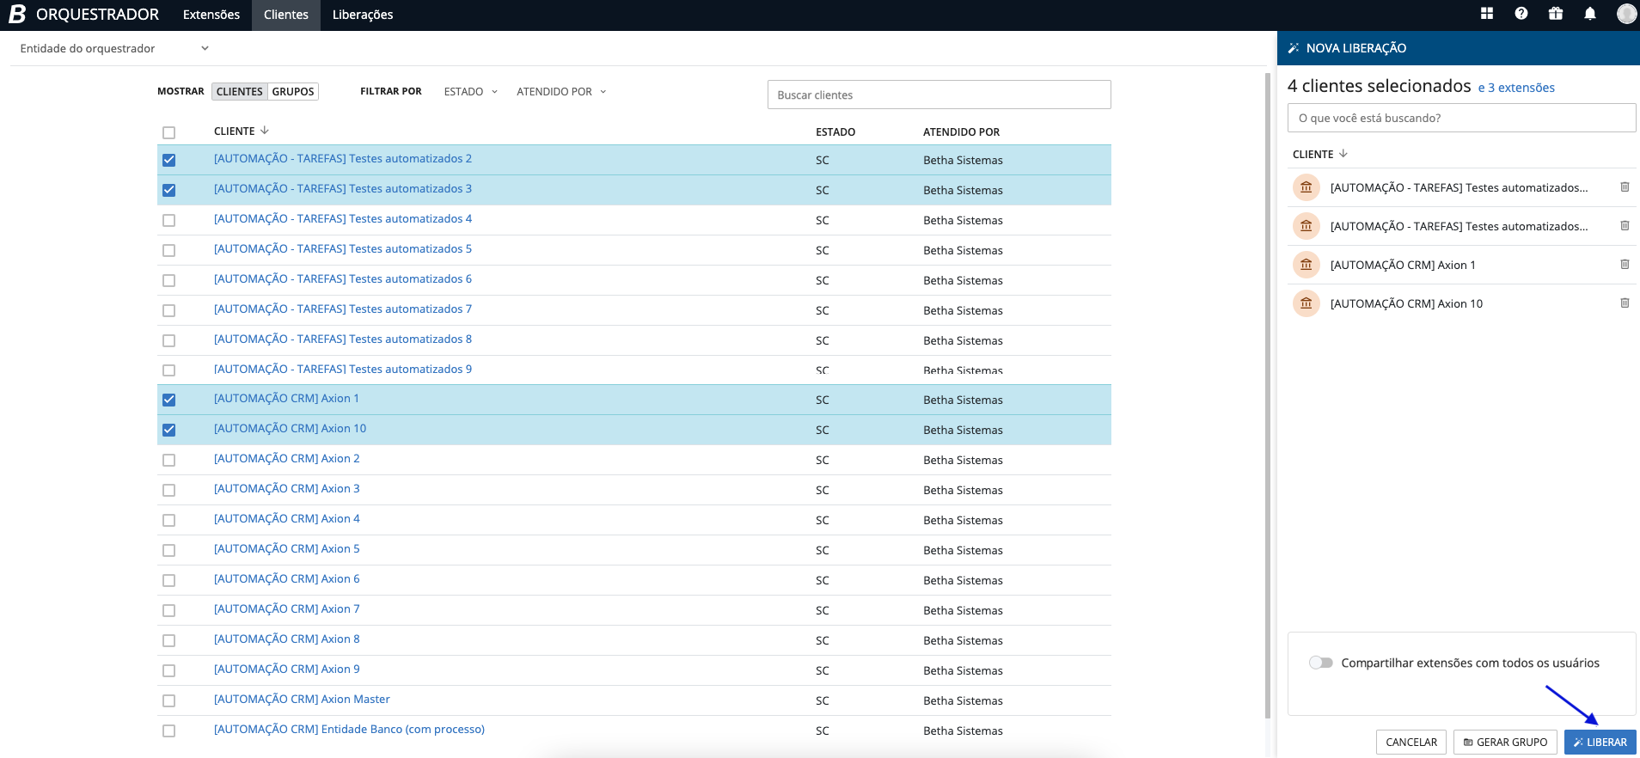
Task: Open the help question mark icon
Action: (x=1521, y=14)
